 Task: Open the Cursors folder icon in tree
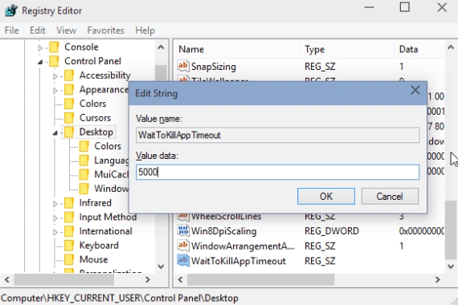(69, 118)
